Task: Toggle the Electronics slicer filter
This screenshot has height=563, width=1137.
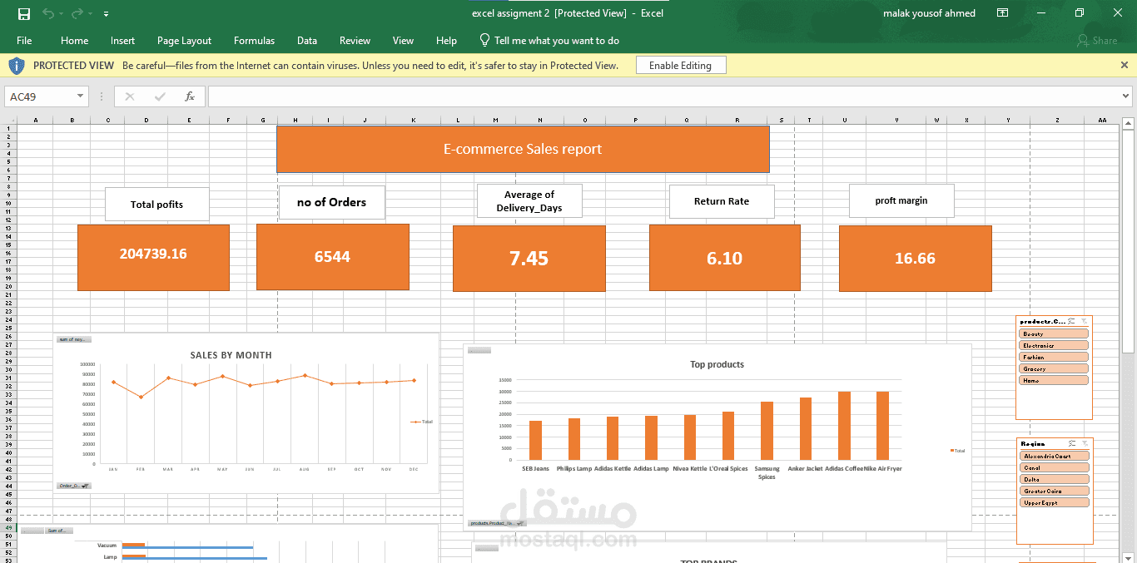Action: [1054, 345]
